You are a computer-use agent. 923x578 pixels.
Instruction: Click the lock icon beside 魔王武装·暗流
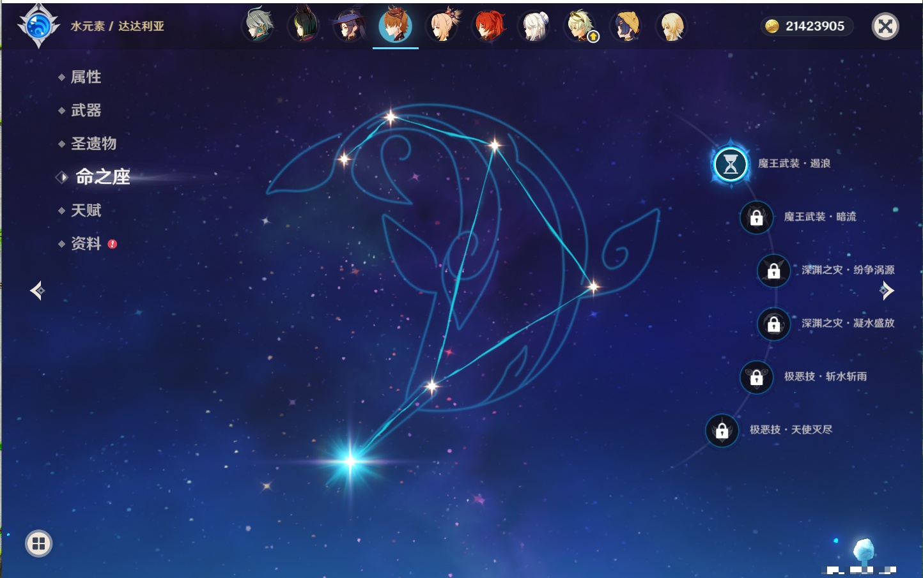tap(756, 217)
